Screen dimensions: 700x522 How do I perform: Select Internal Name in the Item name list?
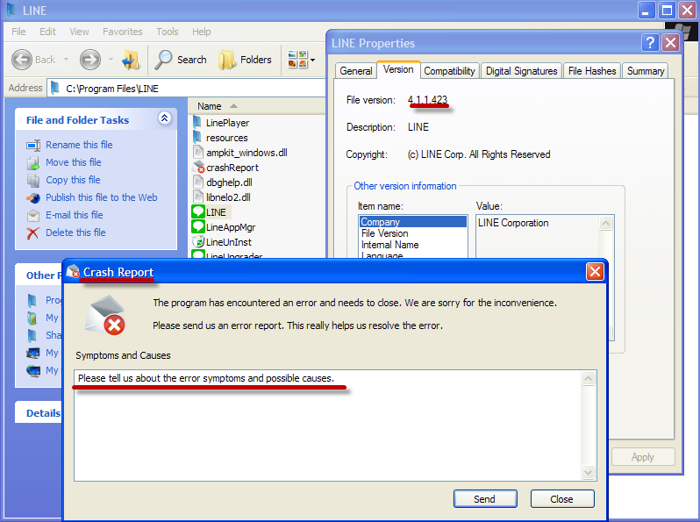coord(413,245)
